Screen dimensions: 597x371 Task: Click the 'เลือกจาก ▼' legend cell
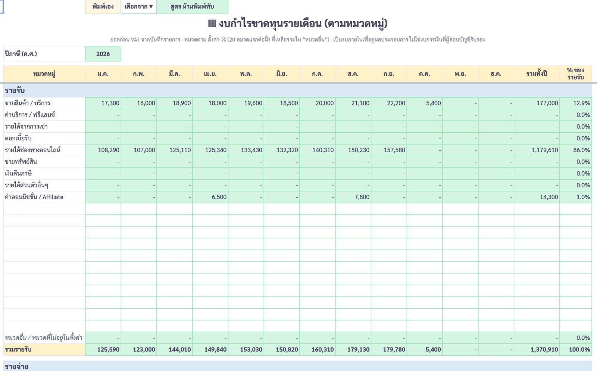coord(139,6)
